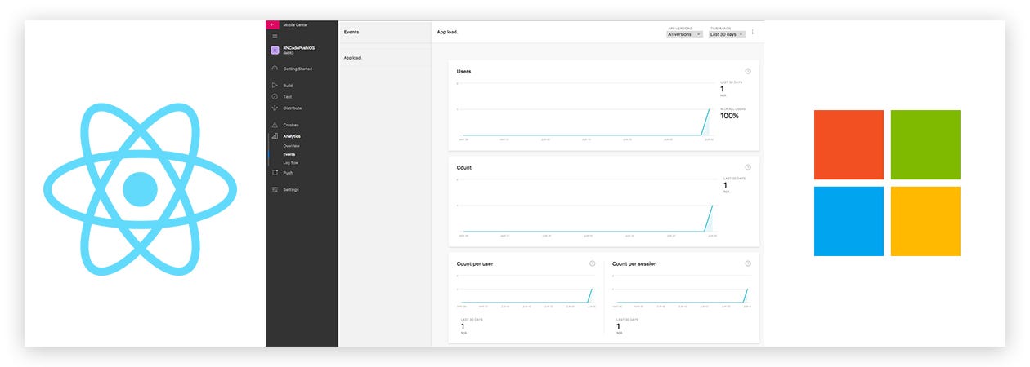Viewport: 1030px width, 367px height.
Task: Open help icon on Count per session
Action: pos(748,263)
